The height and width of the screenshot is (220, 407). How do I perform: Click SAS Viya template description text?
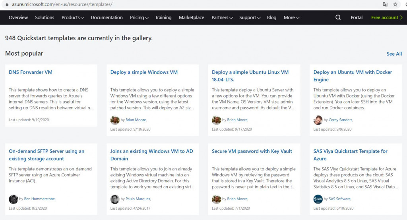click(356, 178)
